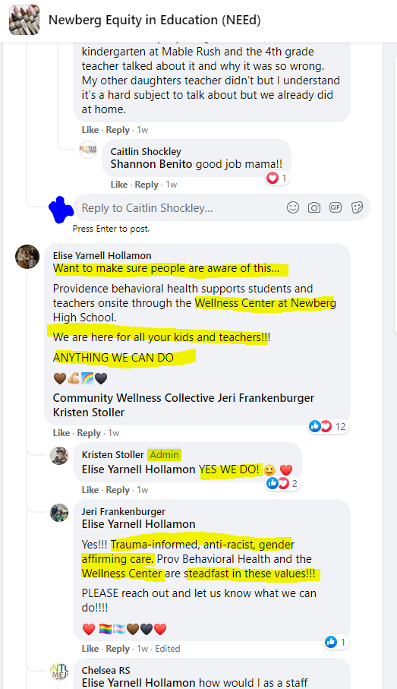Screen dimensions: 397x689
Task: Open Elise Yarnell Hollamon's profile picture
Action: 27,257
